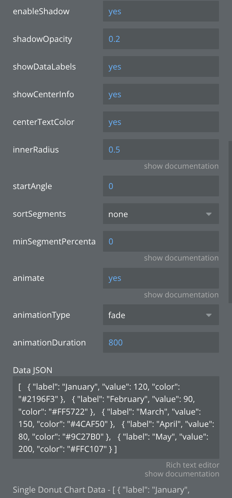
Task: Click the animationType dropdown arrow
Action: (x=209, y=315)
